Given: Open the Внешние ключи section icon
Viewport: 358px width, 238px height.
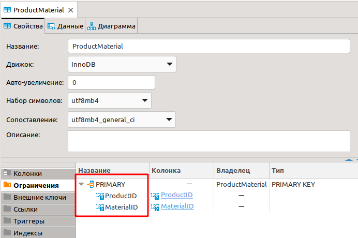Looking at the screenshot, I should coord(7,197).
